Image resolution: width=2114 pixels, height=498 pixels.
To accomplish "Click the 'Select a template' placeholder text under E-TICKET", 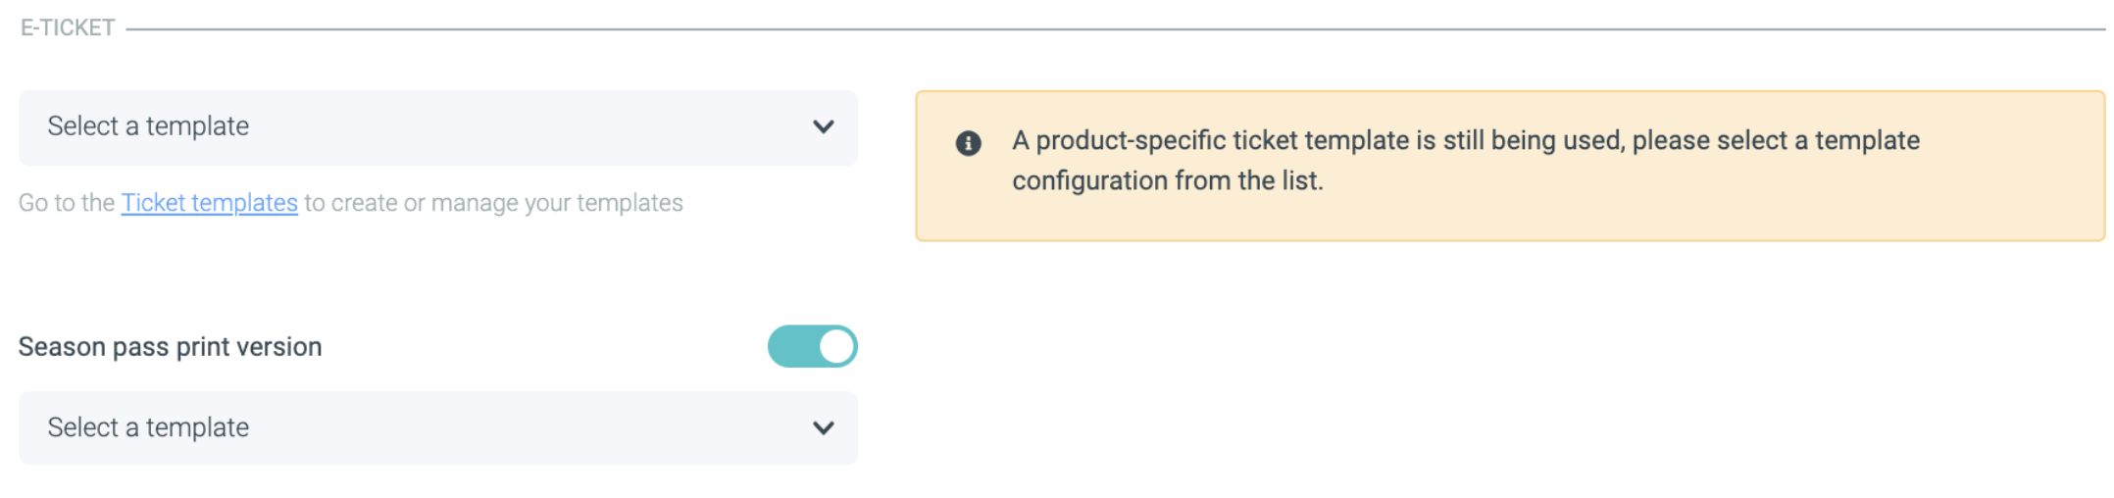I will click(148, 126).
